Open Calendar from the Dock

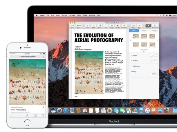84,111
